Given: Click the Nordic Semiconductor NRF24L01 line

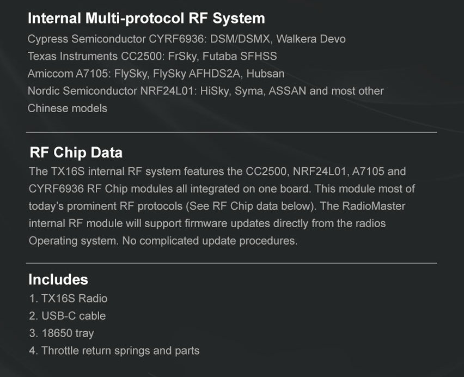Looking at the screenshot, I should click(x=206, y=91).
